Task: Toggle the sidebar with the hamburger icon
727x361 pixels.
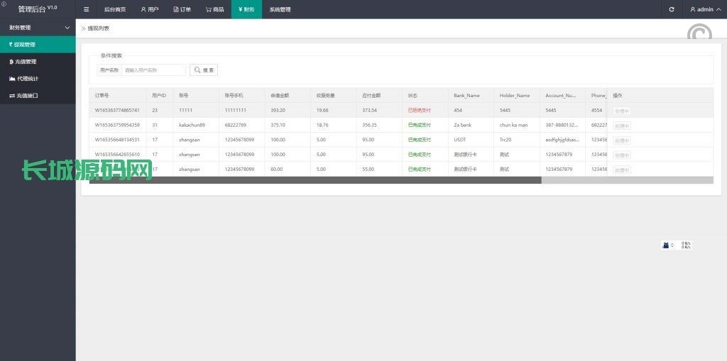Action: (87, 9)
